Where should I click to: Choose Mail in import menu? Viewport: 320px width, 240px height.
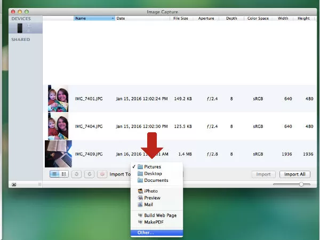click(x=149, y=204)
